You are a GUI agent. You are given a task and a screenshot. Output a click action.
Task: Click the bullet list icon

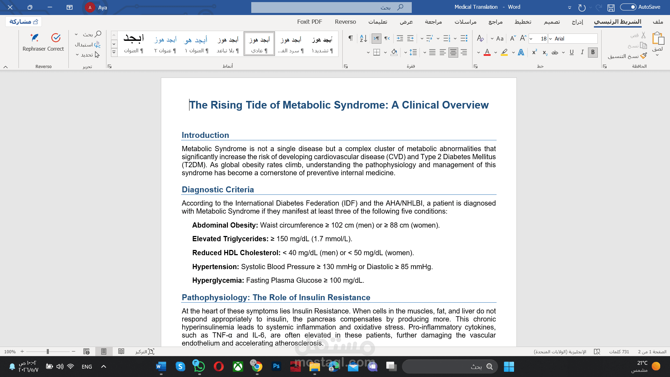click(464, 38)
